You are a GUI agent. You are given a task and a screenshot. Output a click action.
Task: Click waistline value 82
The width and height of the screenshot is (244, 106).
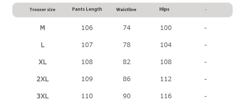click(x=127, y=62)
